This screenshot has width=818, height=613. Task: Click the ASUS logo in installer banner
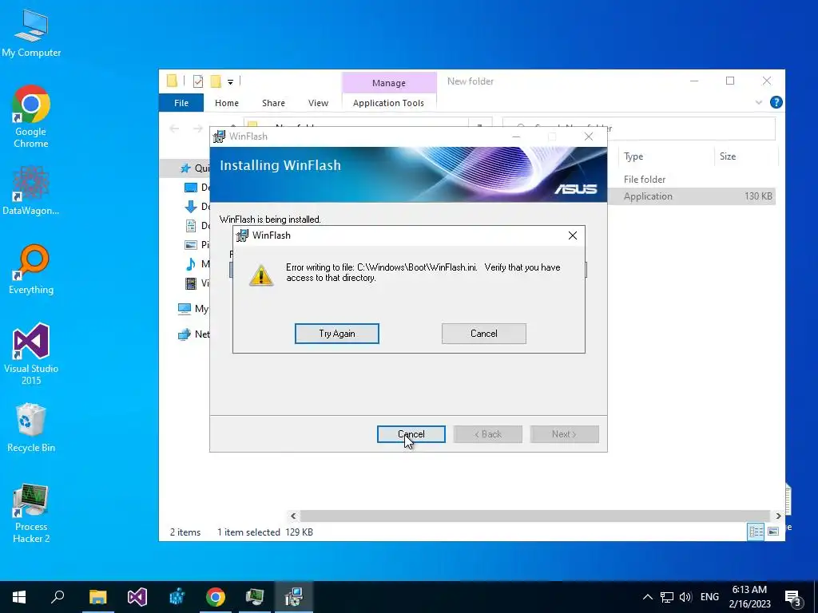(x=575, y=188)
